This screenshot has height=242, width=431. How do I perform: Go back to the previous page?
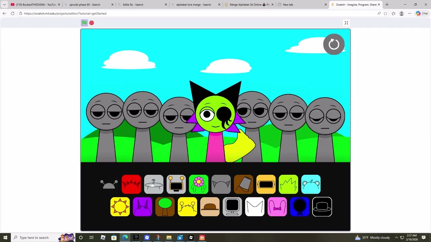4,13
